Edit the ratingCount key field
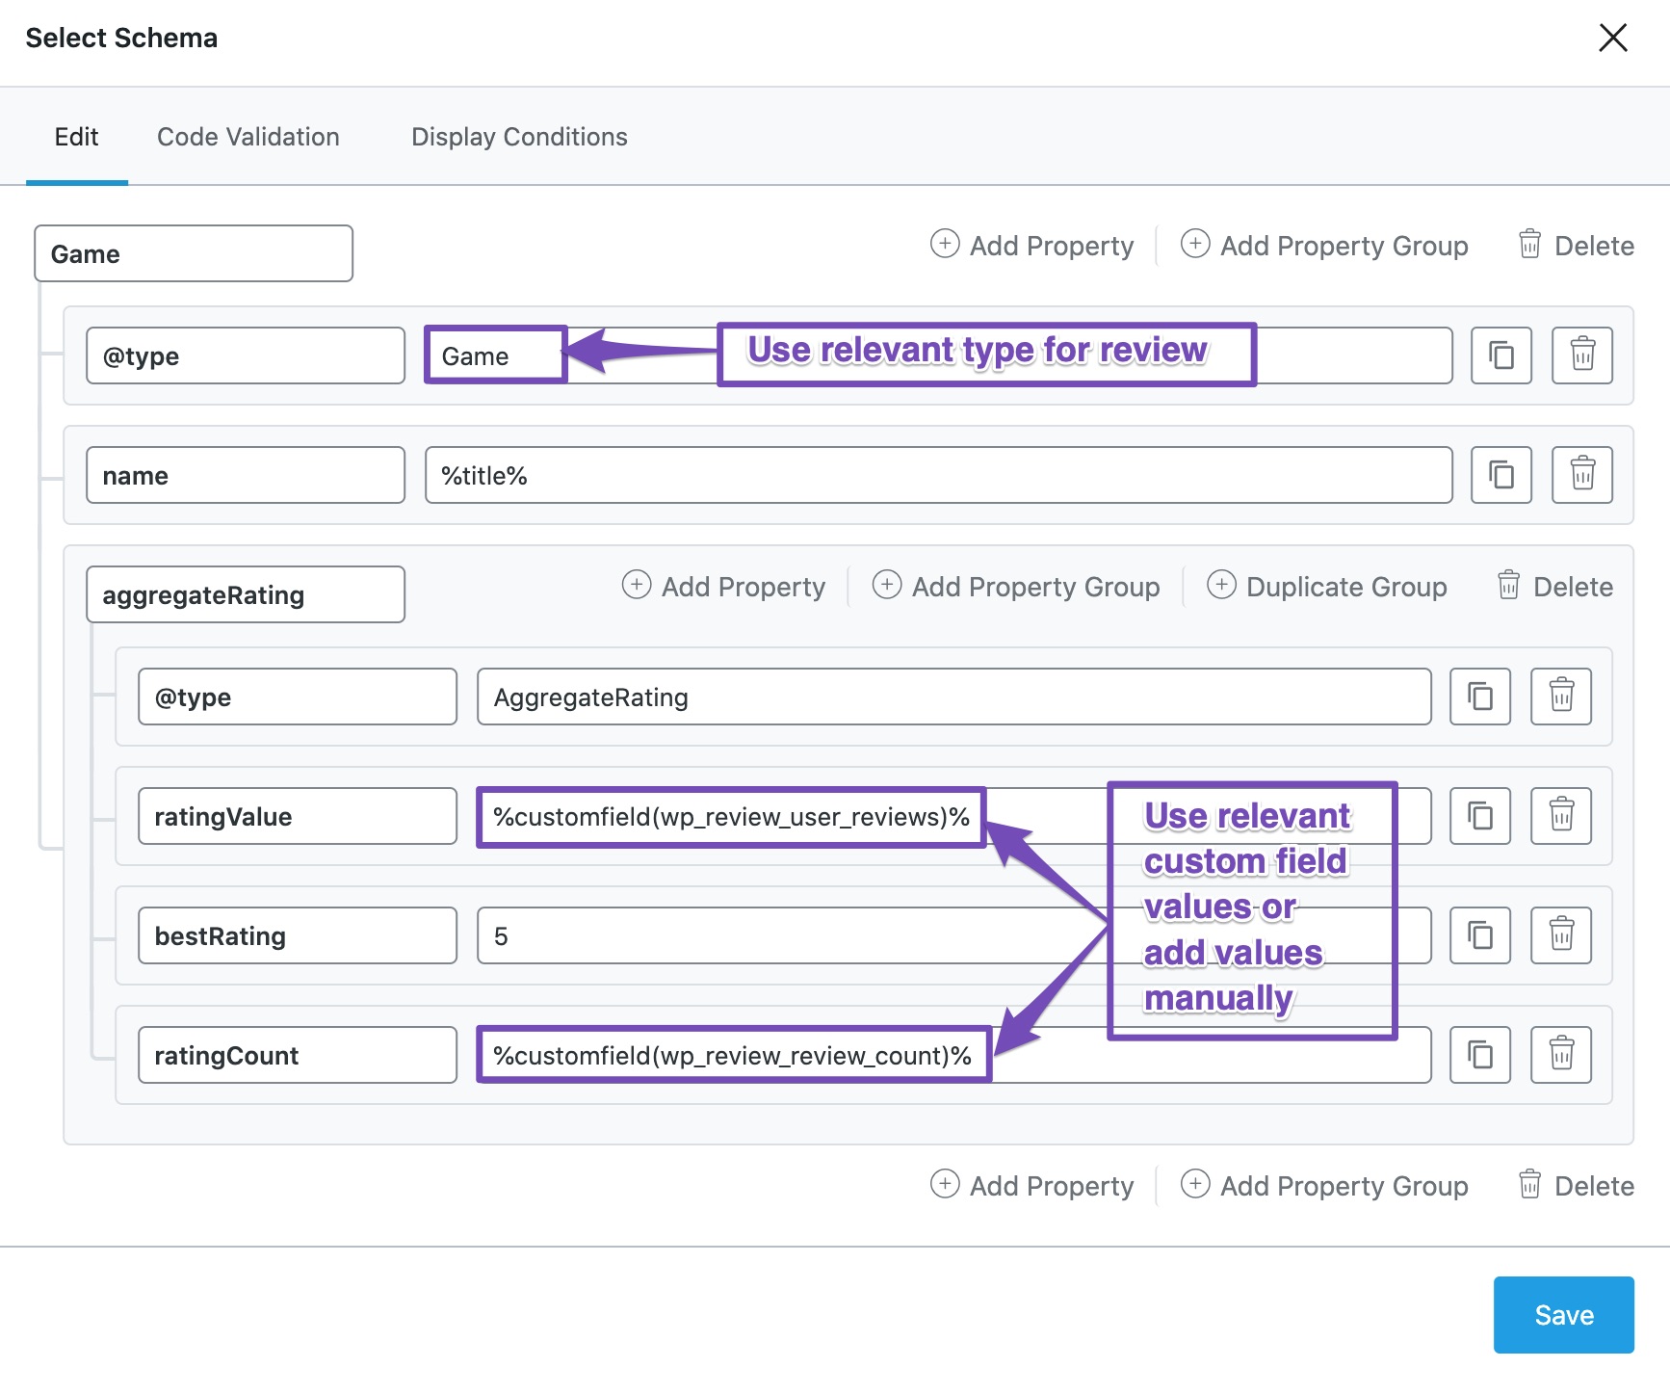Screen dimensions: 1670x1394 (x=298, y=1055)
